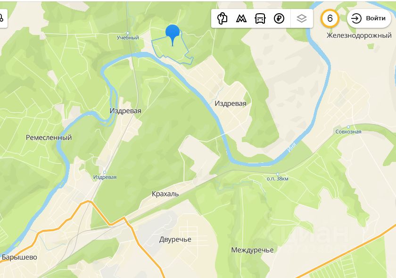Click the Ремесленный settlement label
The height and width of the screenshot is (278, 396).
[x=49, y=138]
